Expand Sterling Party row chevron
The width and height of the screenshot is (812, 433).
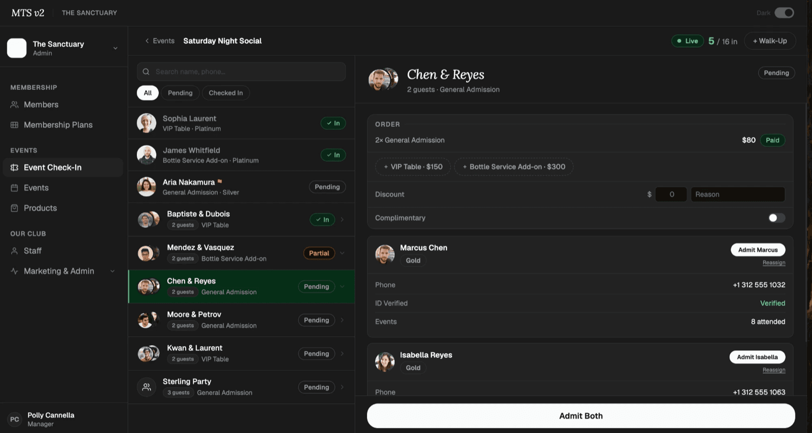342,387
